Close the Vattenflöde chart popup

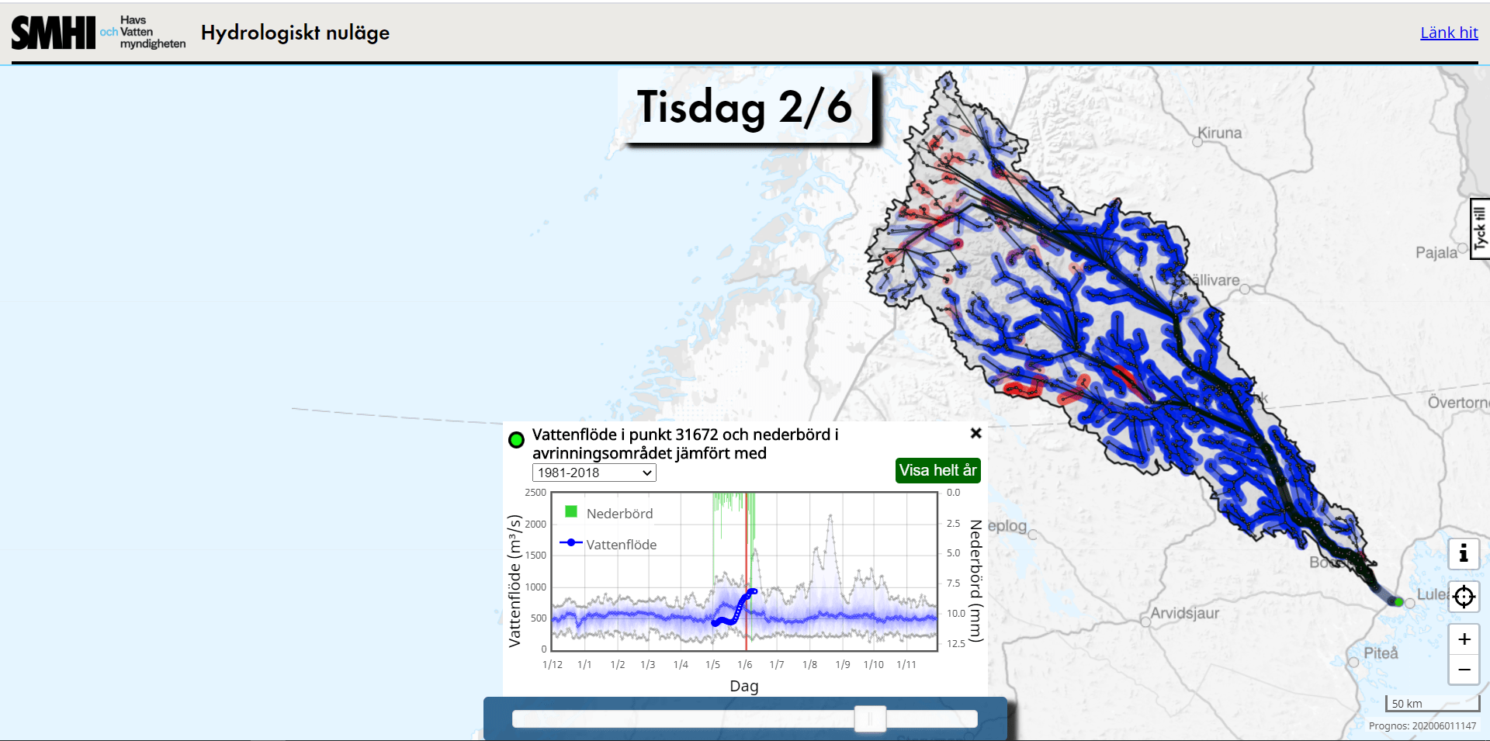pos(976,433)
